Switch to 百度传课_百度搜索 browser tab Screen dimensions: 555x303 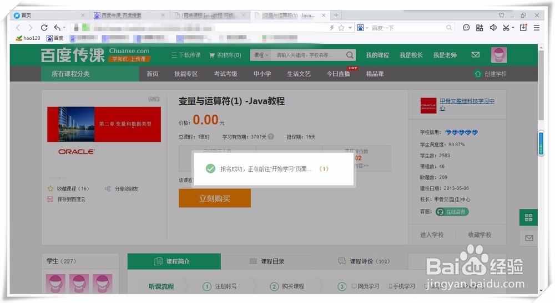(129, 15)
